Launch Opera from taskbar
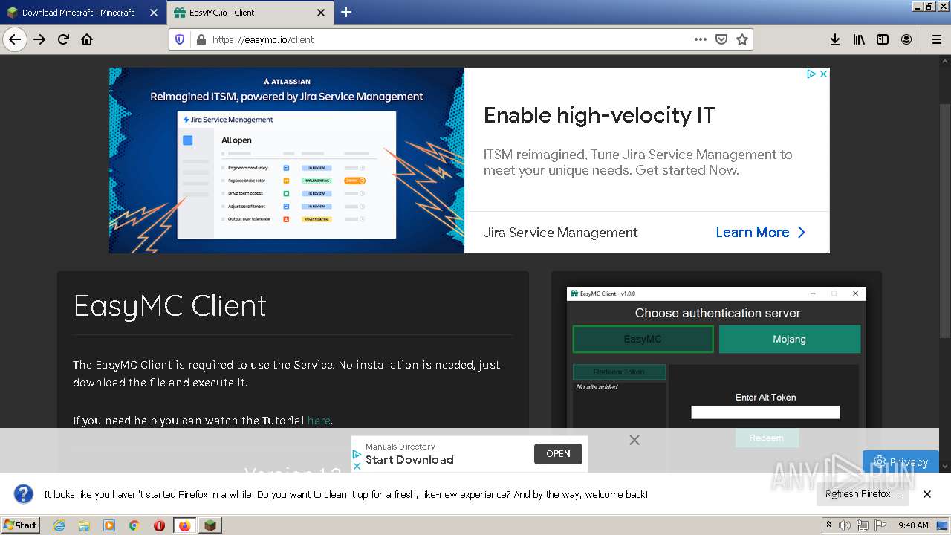Image resolution: width=951 pixels, height=535 pixels. pos(159,525)
